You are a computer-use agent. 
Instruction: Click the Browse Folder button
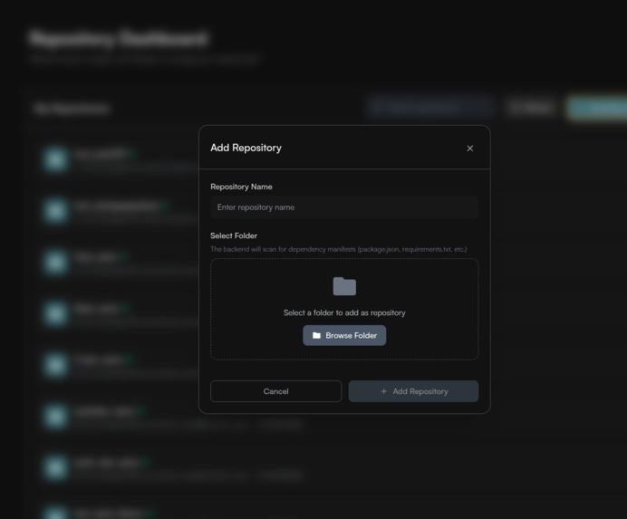(344, 335)
